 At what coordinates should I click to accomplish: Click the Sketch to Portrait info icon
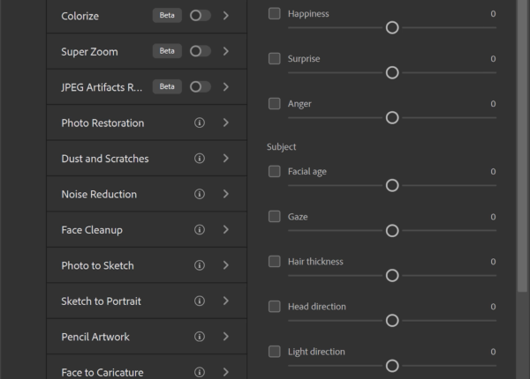pos(200,301)
